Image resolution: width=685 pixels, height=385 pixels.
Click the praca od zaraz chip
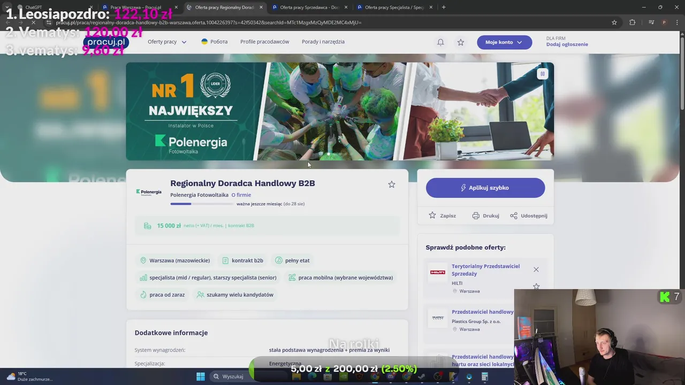(x=162, y=295)
